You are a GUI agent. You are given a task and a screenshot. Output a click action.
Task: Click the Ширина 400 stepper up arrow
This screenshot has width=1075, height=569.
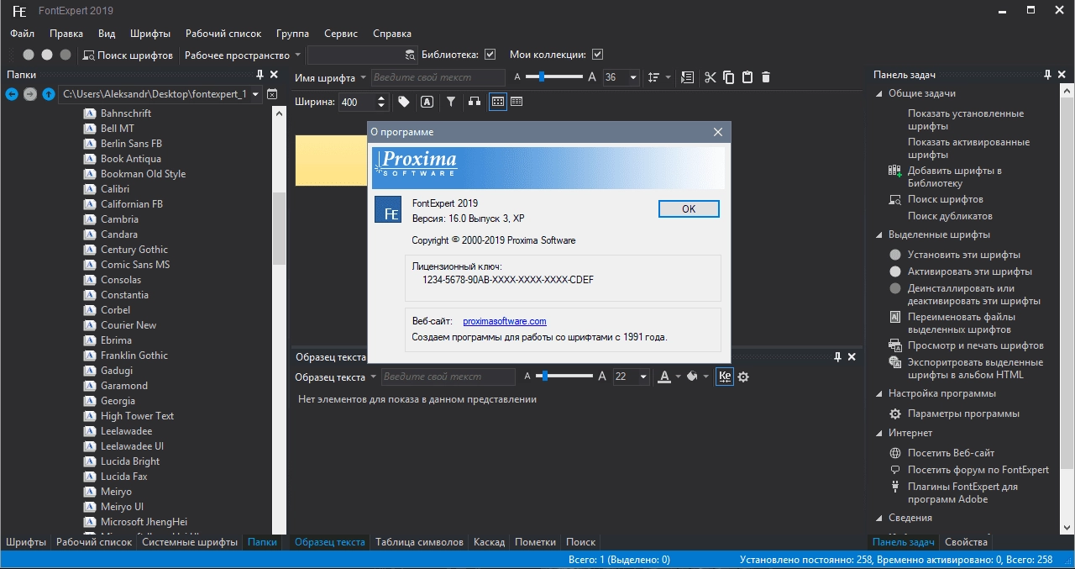(382, 98)
